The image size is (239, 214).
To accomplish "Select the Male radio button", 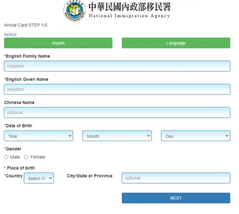I will coord(6,157).
